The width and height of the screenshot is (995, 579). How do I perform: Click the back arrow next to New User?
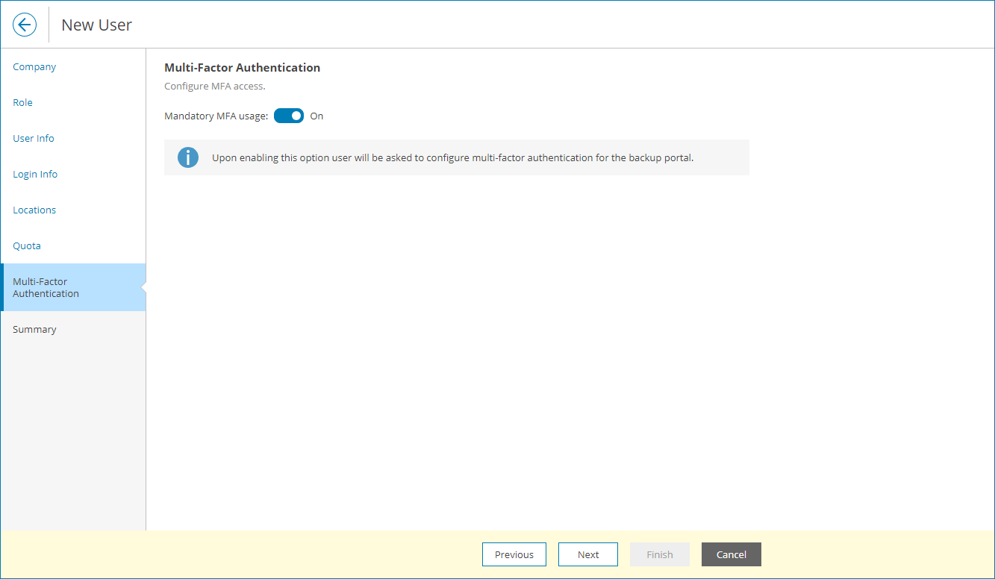pos(25,24)
